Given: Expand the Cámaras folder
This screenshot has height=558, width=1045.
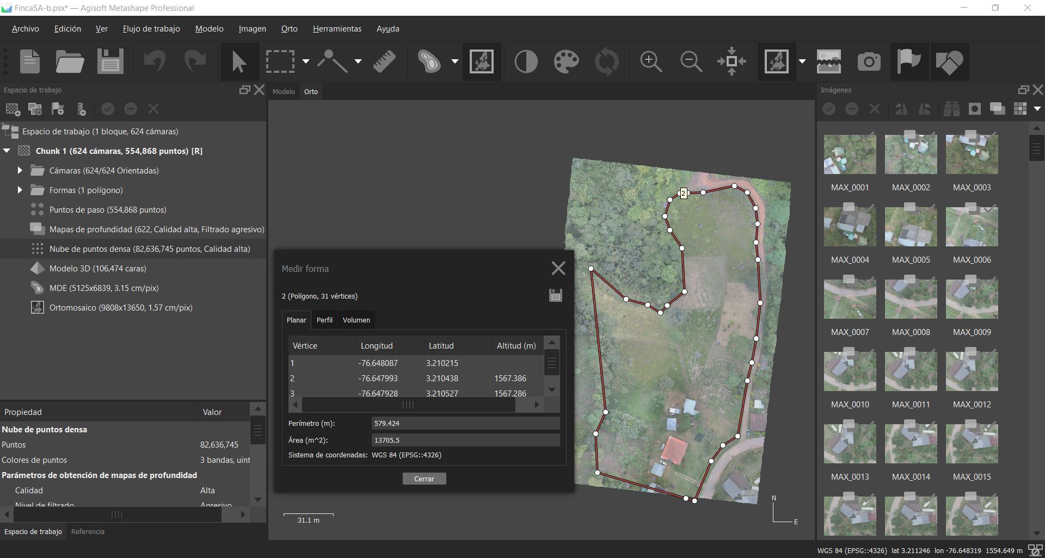Looking at the screenshot, I should click(20, 170).
